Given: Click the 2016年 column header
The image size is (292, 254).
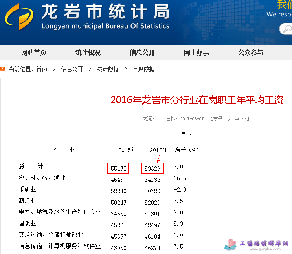Looking at the screenshot, I should (159, 150).
